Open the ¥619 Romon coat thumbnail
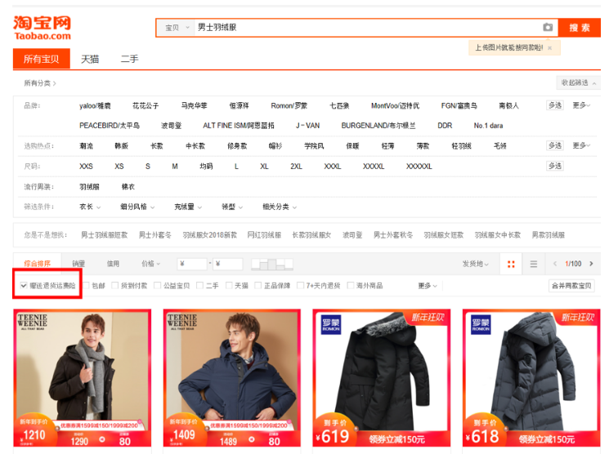This screenshot has height=454, width=609. (x=382, y=378)
